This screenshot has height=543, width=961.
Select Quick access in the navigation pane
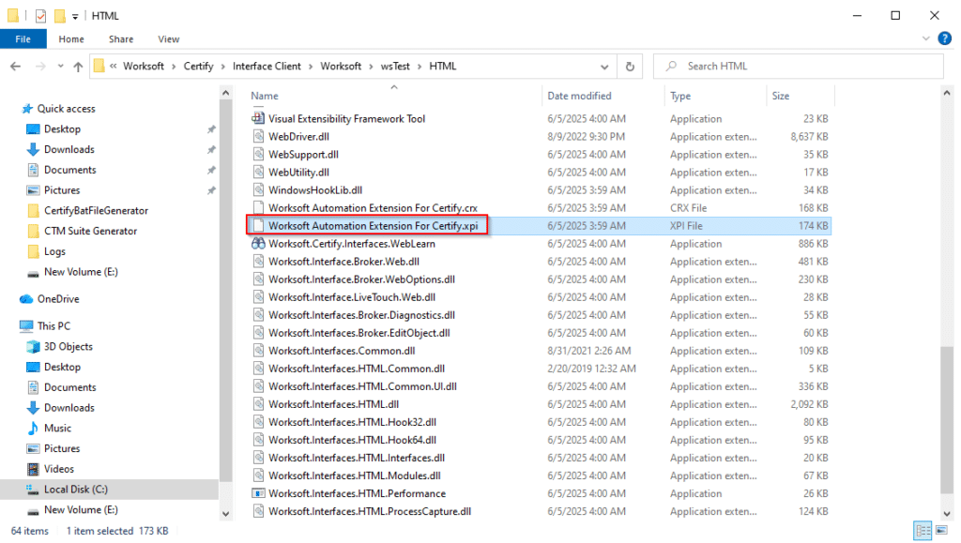tap(67, 109)
